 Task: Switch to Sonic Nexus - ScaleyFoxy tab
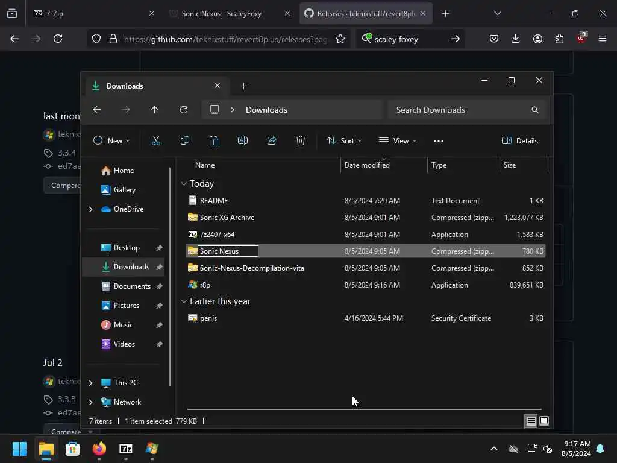click(x=230, y=14)
